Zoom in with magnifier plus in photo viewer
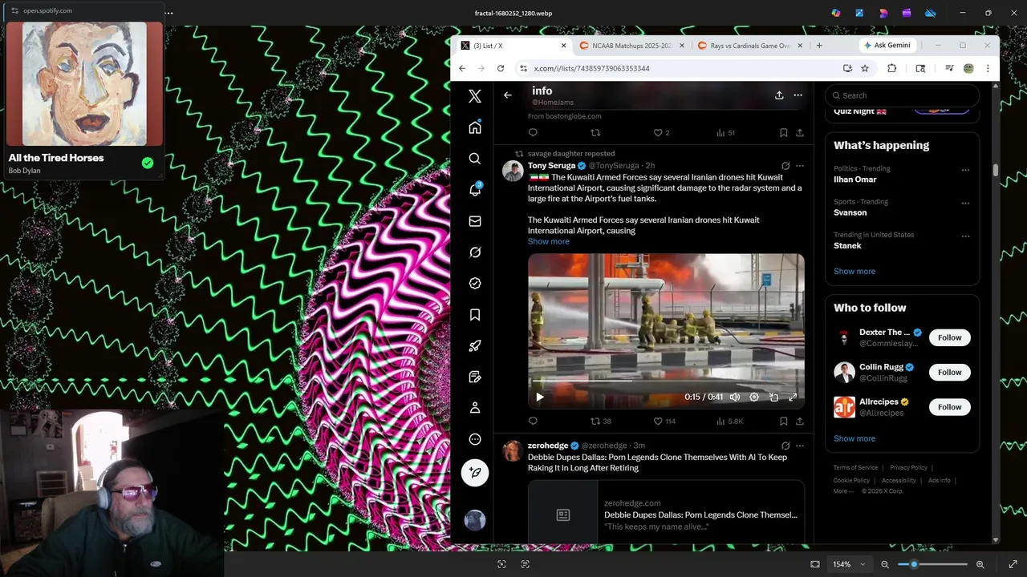 pos(980,564)
